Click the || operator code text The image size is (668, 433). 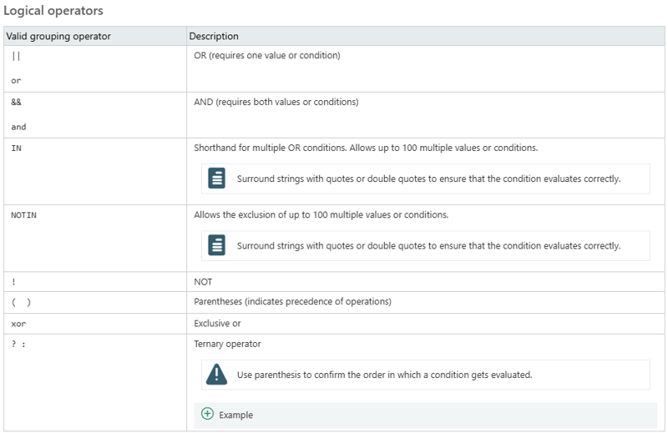[x=16, y=56]
